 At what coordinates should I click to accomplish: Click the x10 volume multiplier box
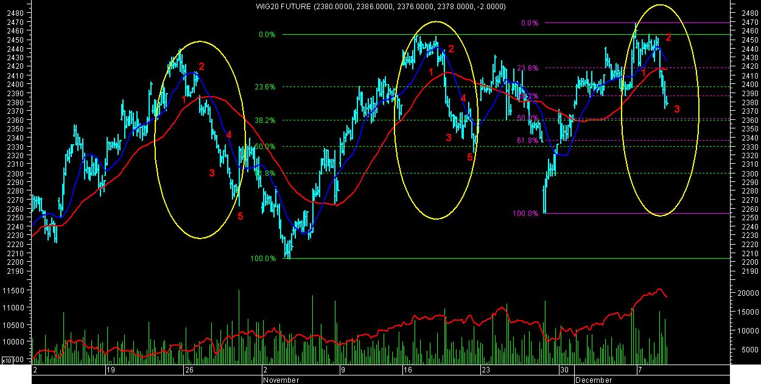[x=7, y=361]
